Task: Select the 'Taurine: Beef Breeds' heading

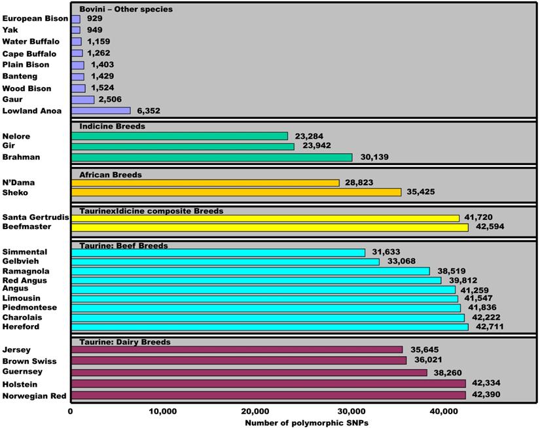Action: coord(124,246)
